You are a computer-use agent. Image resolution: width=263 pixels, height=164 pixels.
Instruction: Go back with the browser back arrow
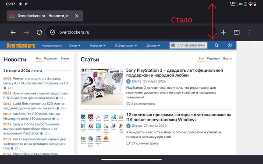[13, 32]
